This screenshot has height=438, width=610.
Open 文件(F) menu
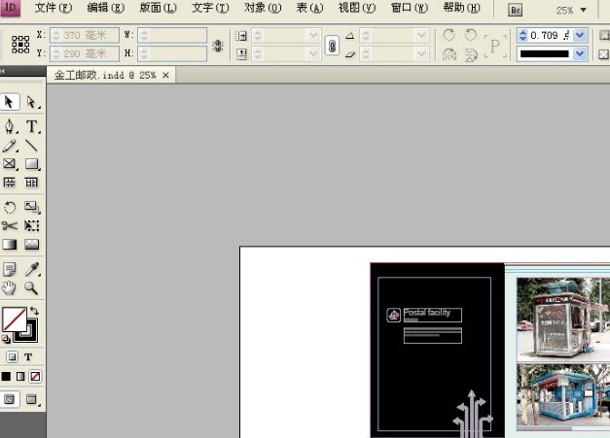point(54,8)
